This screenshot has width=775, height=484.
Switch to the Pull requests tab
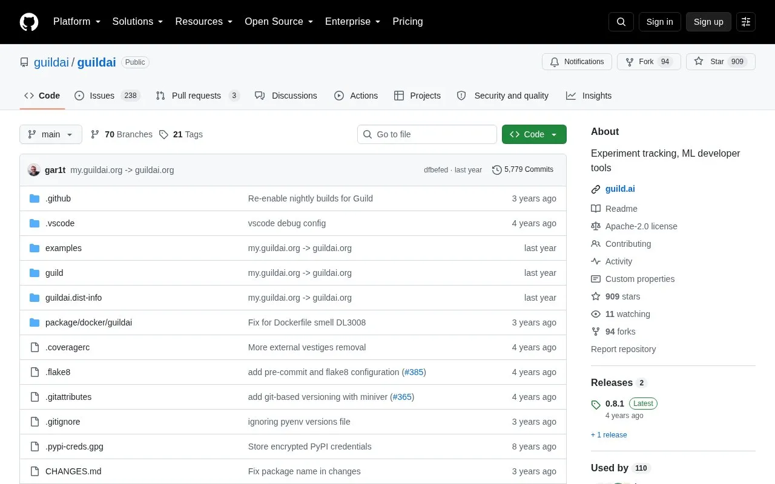[197, 96]
